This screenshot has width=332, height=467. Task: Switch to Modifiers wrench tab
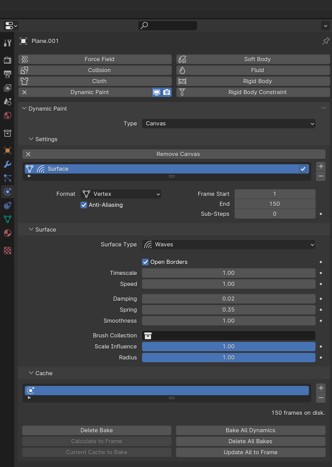pos(8,164)
